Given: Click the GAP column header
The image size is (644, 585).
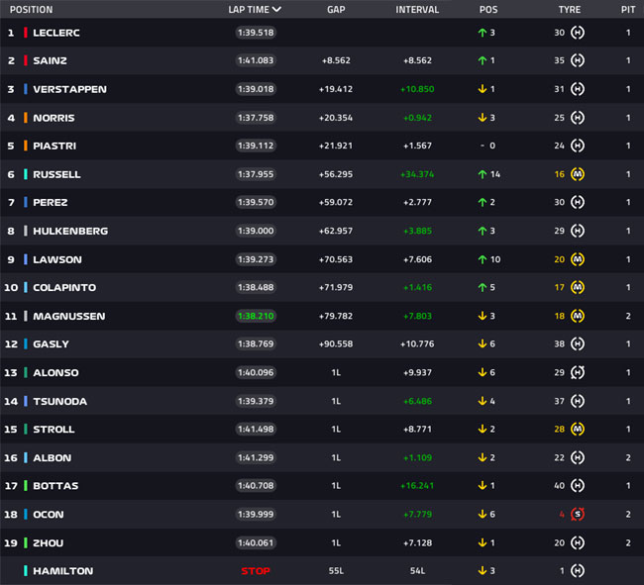Looking at the screenshot, I should pos(336,10).
